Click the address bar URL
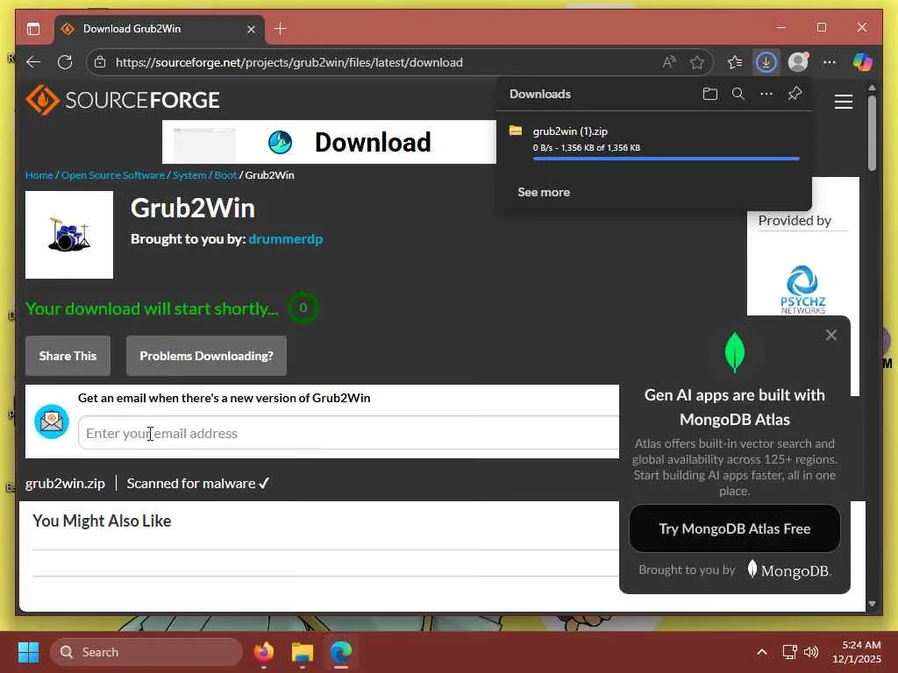This screenshot has width=898, height=673. pos(289,62)
